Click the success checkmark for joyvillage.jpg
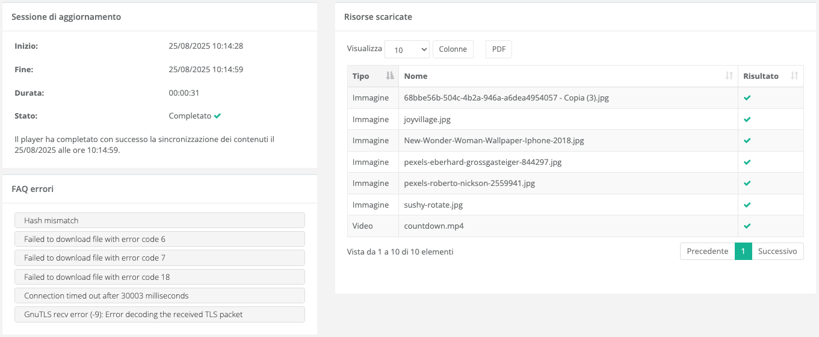 click(x=747, y=119)
